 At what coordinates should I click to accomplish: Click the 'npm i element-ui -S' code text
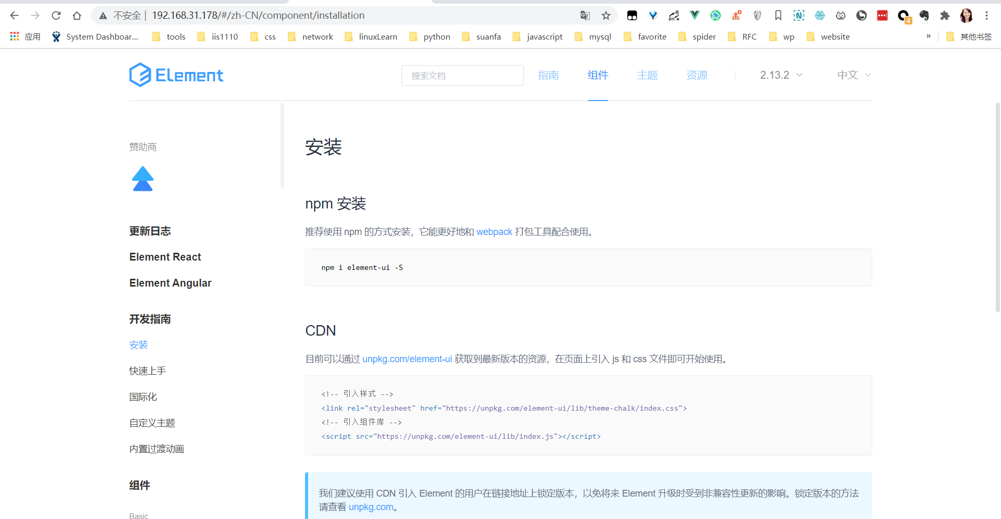click(362, 268)
